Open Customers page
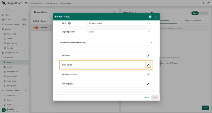Viewport: 212px width, 113px height. (x=14, y=95)
